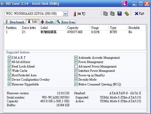
Task: Click the blue X Exit button
Action: pyautogui.click(x=139, y=14)
